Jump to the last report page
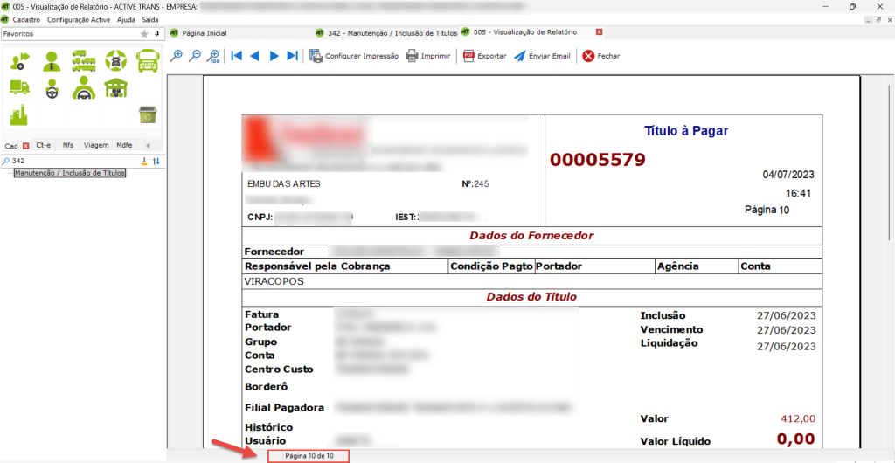This screenshot has width=895, height=463. click(x=292, y=56)
